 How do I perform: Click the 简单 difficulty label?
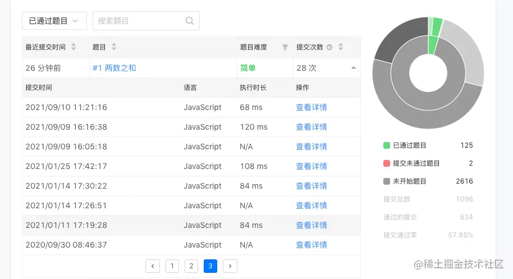[248, 68]
